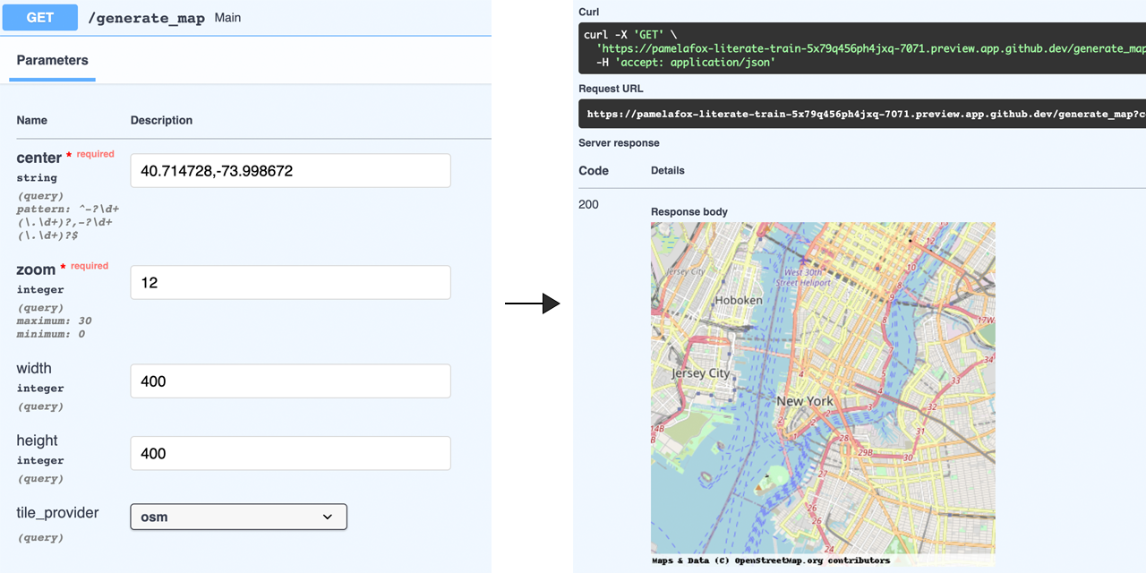
Task: Click the Hoboken label on the map
Action: 739,300
